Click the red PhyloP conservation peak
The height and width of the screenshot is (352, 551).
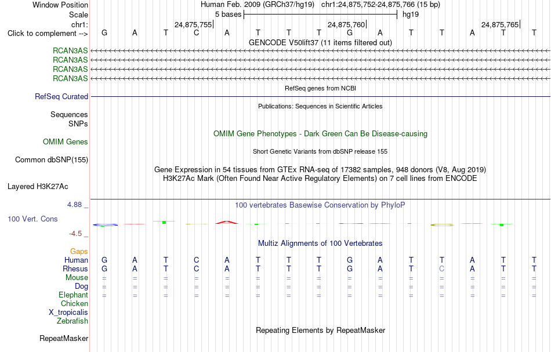(x=227, y=222)
